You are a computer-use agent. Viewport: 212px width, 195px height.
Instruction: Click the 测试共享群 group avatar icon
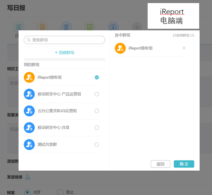[x=29, y=144]
